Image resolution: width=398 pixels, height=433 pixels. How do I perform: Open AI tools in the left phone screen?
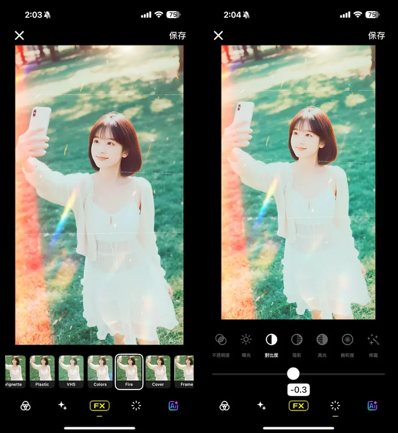[x=173, y=406]
